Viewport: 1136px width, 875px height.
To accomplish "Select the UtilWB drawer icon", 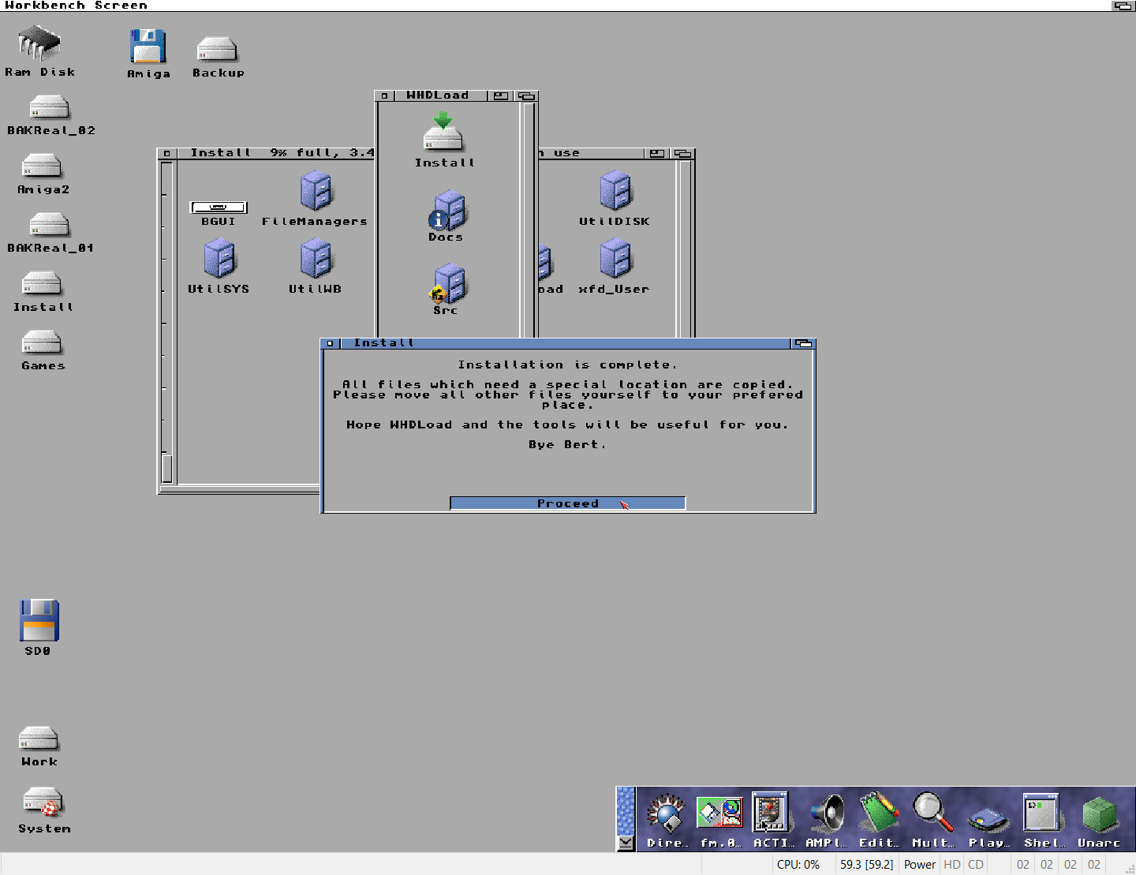I will coord(315,267).
